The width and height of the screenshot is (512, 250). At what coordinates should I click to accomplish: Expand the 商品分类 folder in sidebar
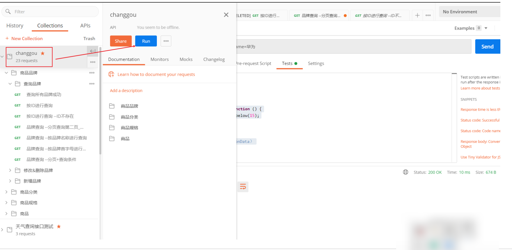click(6, 192)
